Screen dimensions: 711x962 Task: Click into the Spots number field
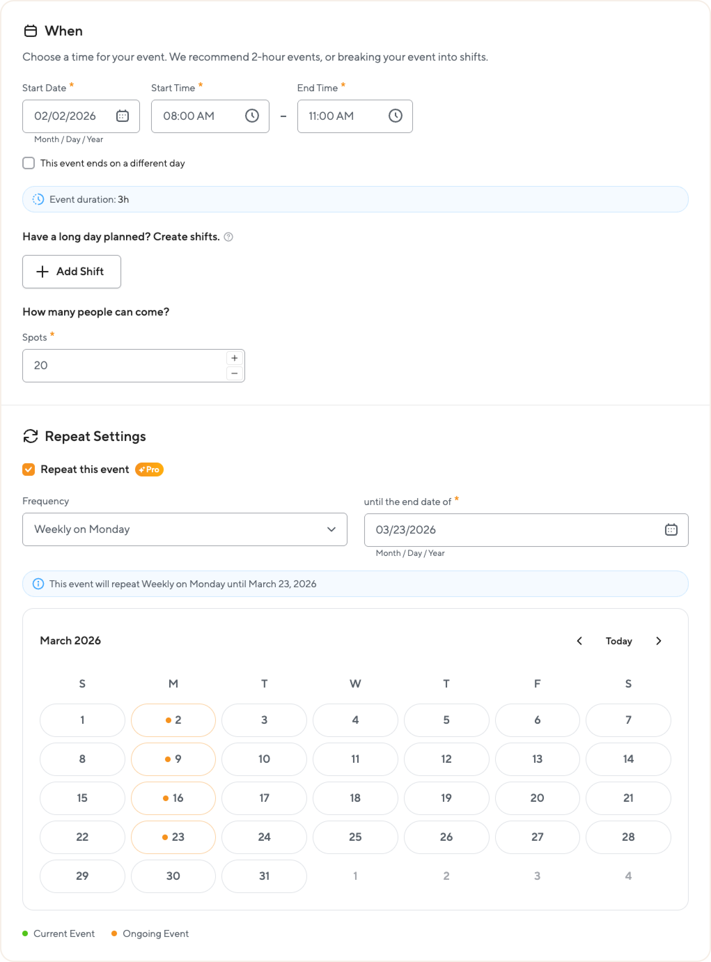coord(125,365)
